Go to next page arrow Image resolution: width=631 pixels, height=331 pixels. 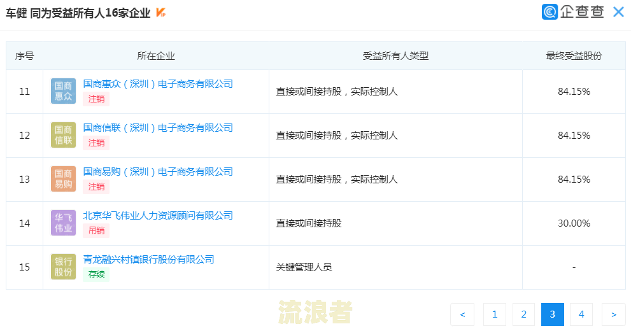click(x=614, y=314)
